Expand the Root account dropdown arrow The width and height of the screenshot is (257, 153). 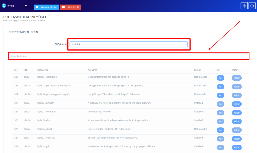(26, 6)
